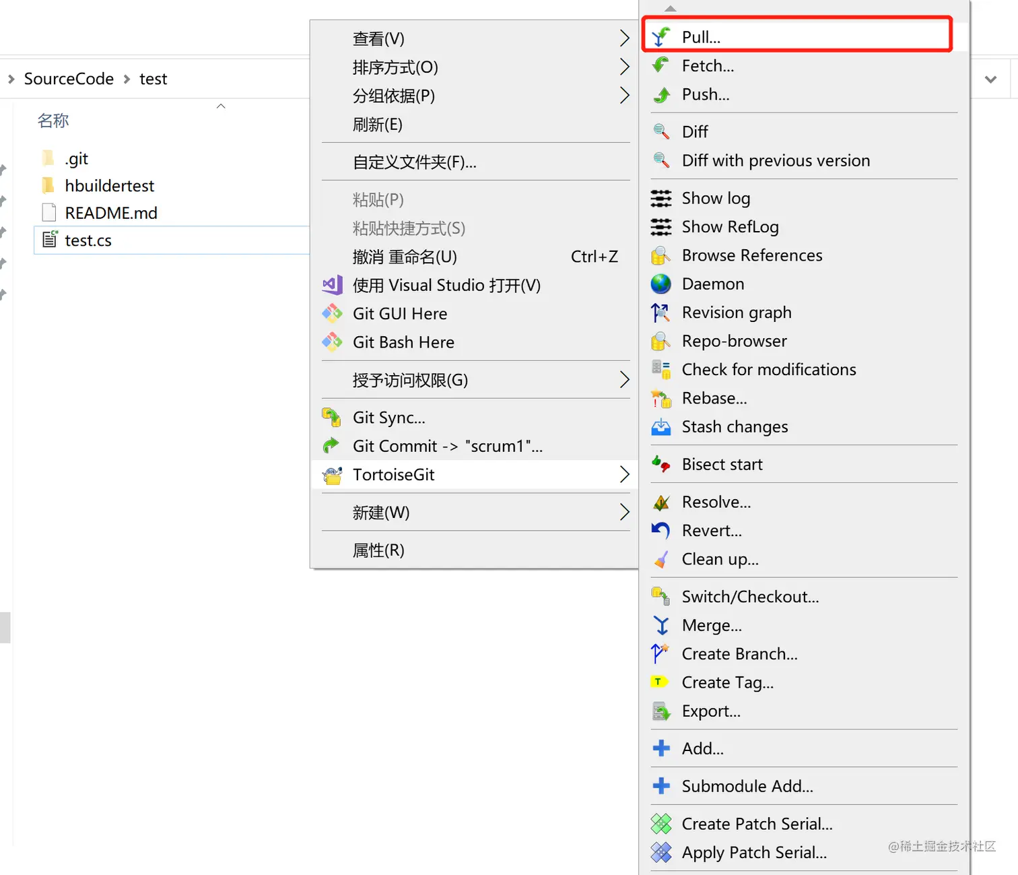Click the Stash changes inbox icon
Image resolution: width=1018 pixels, height=875 pixels.
(x=661, y=427)
